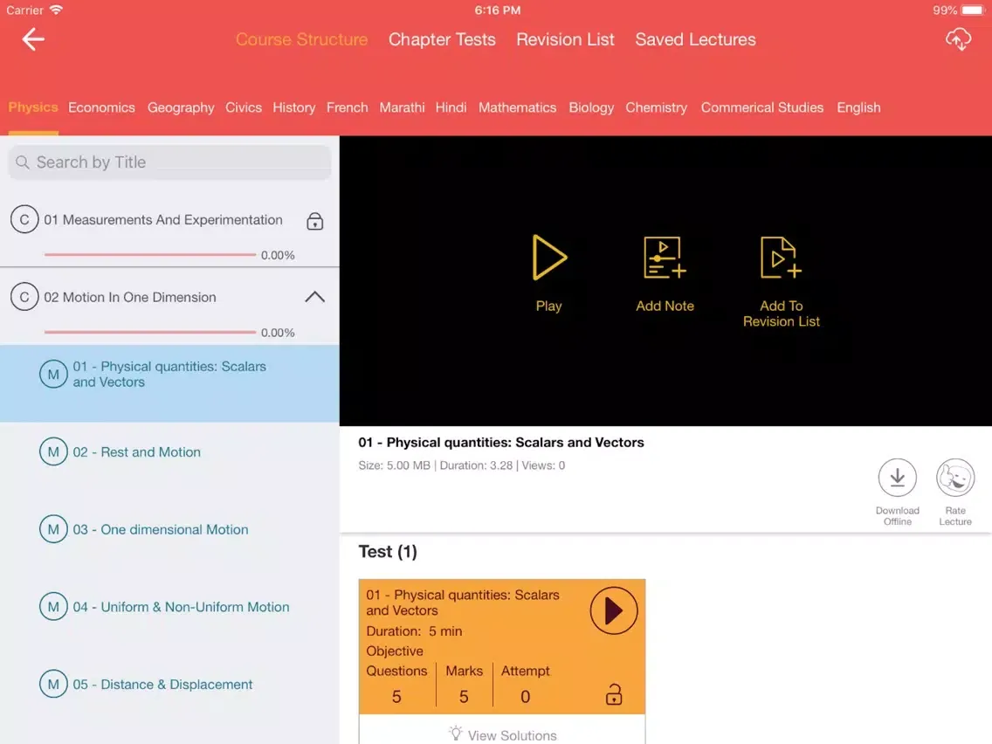Click the Add Note icon

click(x=665, y=258)
